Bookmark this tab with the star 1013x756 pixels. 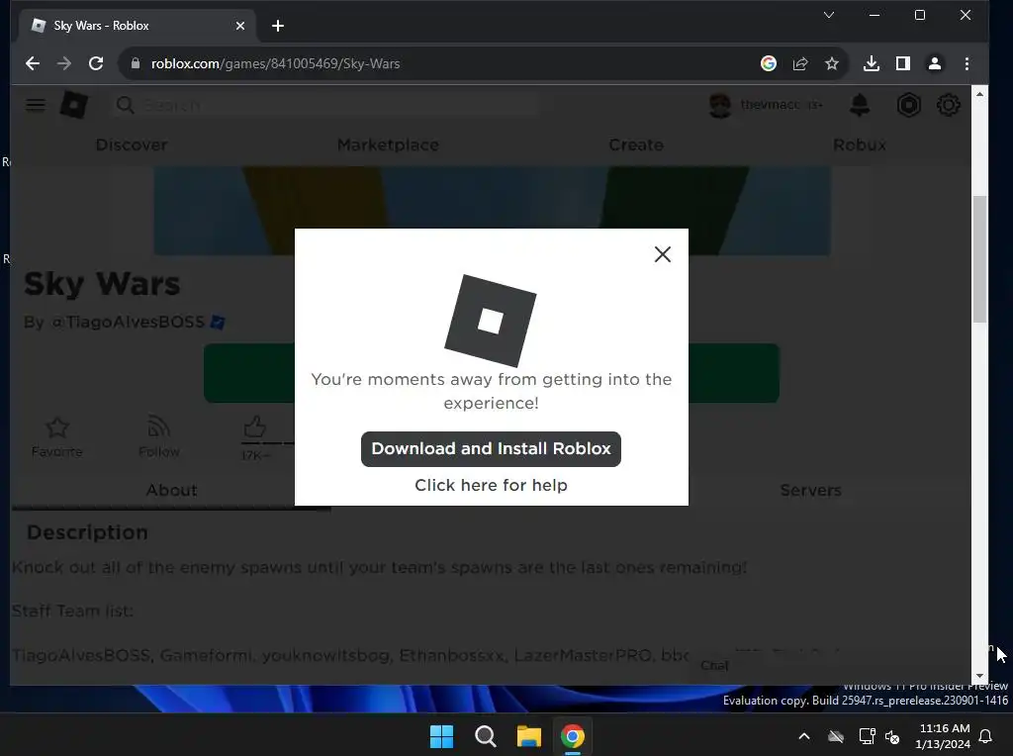click(831, 63)
